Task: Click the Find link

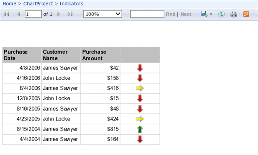Action: click(x=171, y=14)
